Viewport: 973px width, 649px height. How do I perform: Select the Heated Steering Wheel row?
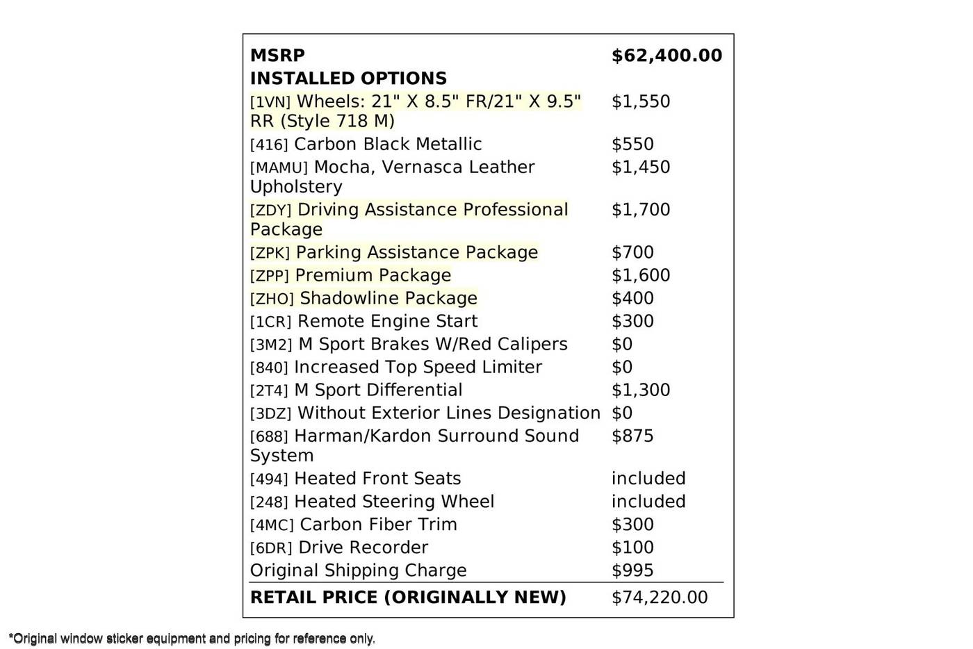[373, 502]
